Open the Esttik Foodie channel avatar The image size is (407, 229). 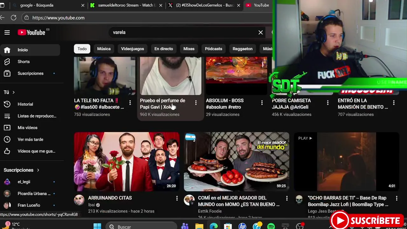tap(189, 200)
